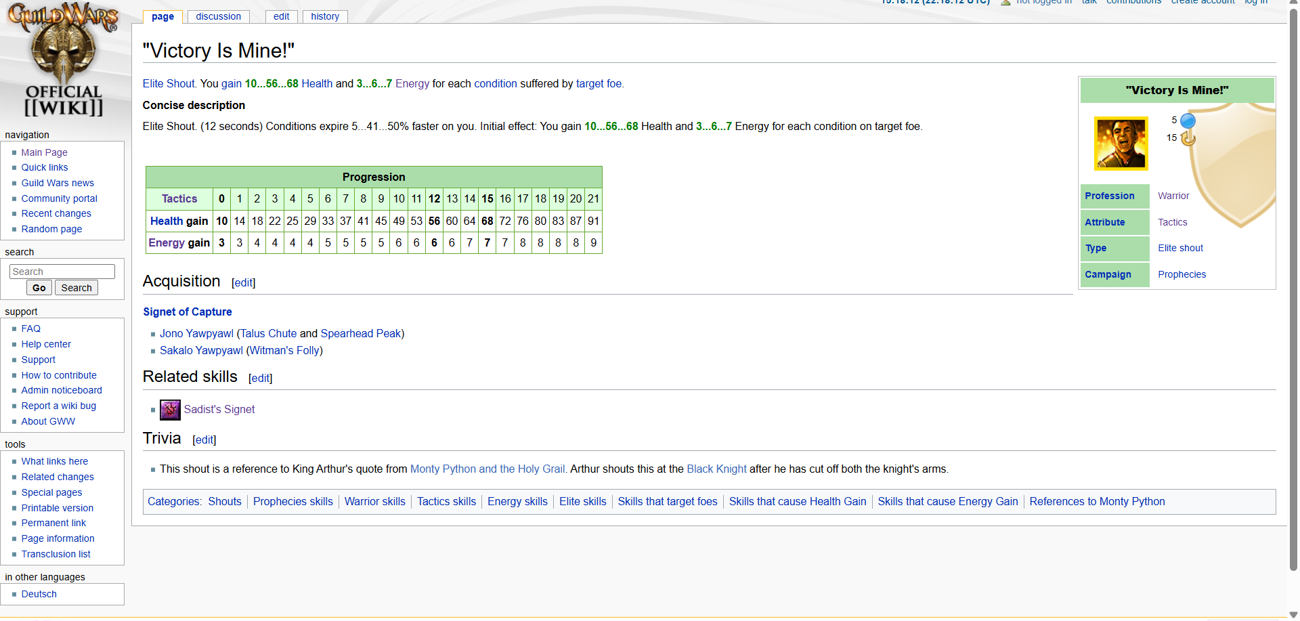
Task: Open How to contribute link
Action: [59, 375]
